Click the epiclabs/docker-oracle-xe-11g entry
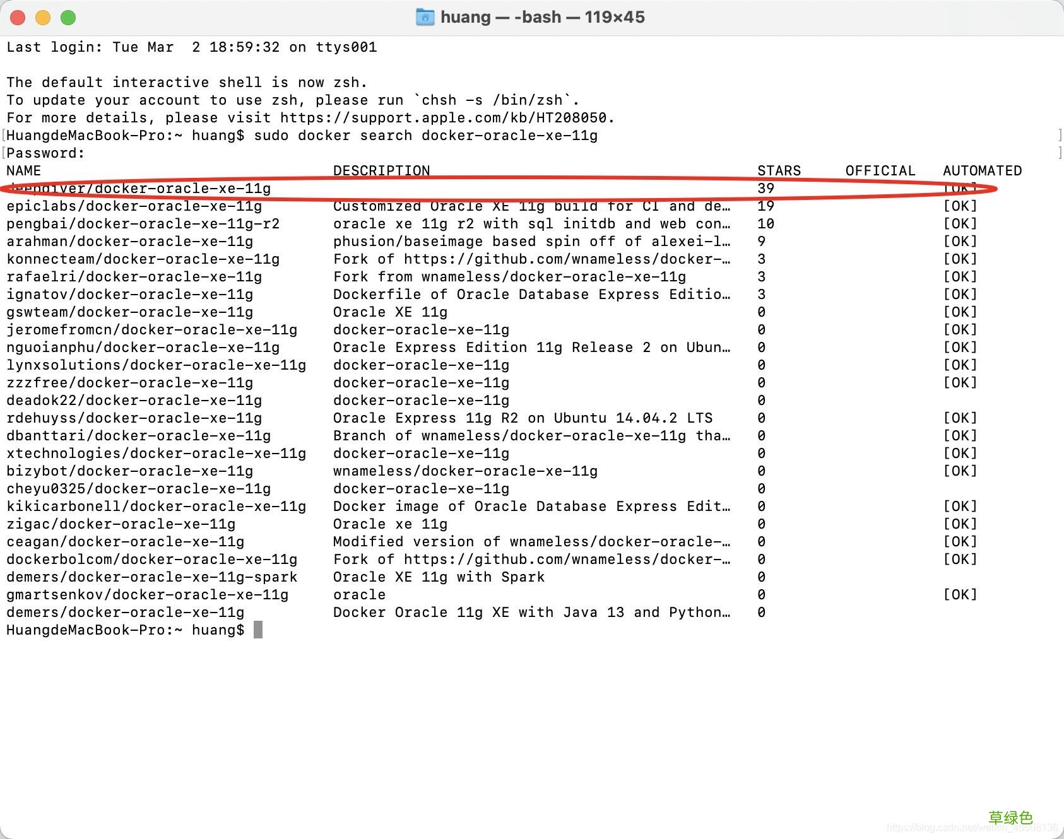Image resolution: width=1064 pixels, height=839 pixels. (134, 206)
